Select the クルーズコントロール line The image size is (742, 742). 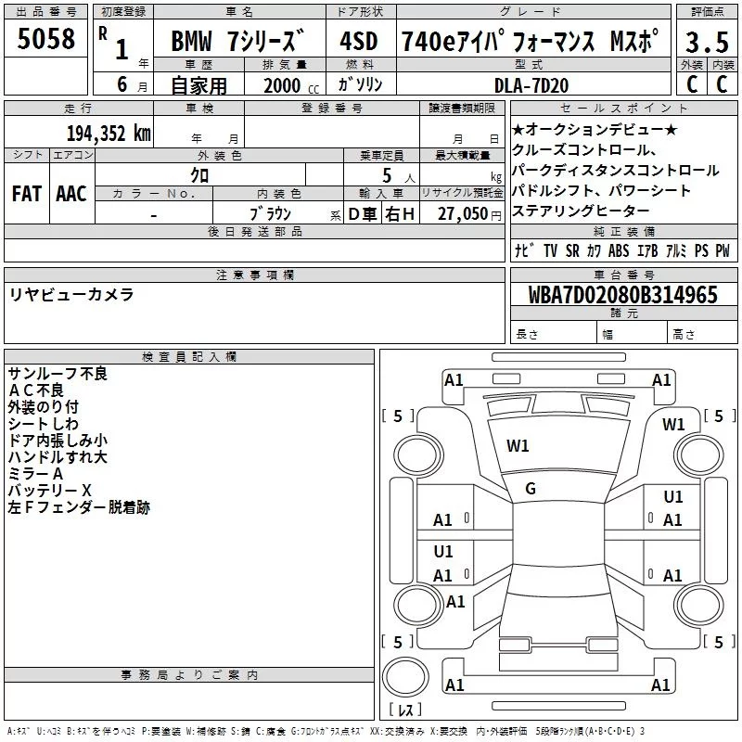click(584, 150)
